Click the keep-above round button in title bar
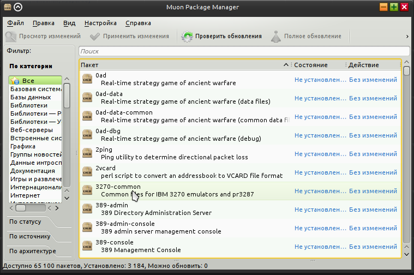Viewport: 414px width, 275px height. (18, 7)
